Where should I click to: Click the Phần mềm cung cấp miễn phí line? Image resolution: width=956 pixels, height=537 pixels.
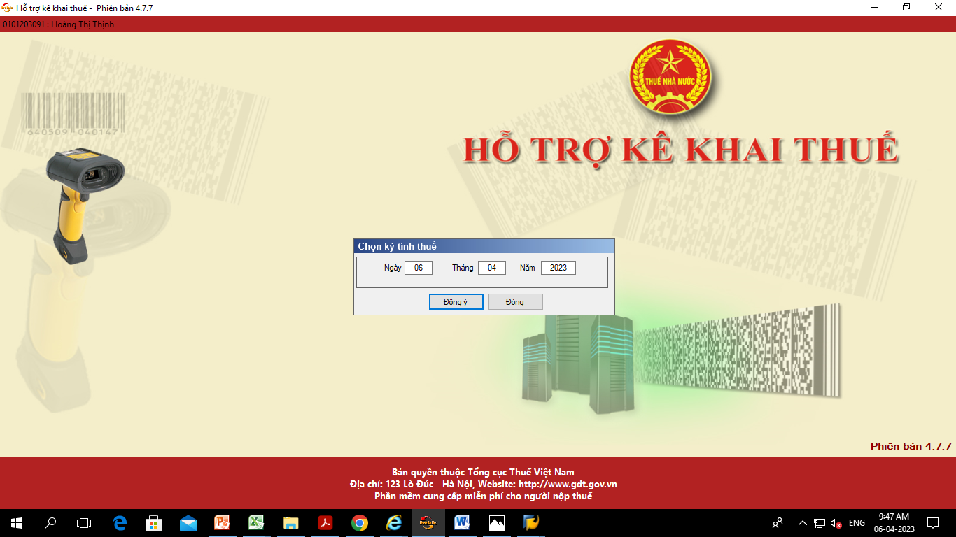(483, 496)
